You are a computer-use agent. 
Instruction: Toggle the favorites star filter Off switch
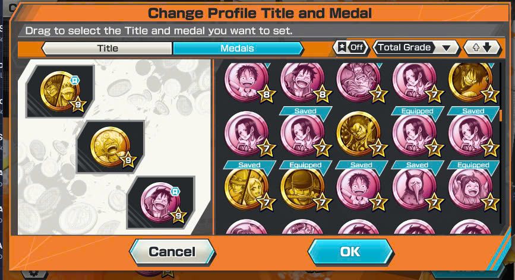pyautogui.click(x=351, y=47)
